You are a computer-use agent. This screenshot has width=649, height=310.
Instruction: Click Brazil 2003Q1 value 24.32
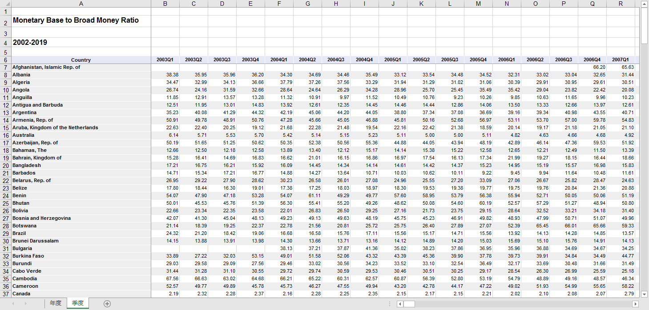coord(165,233)
